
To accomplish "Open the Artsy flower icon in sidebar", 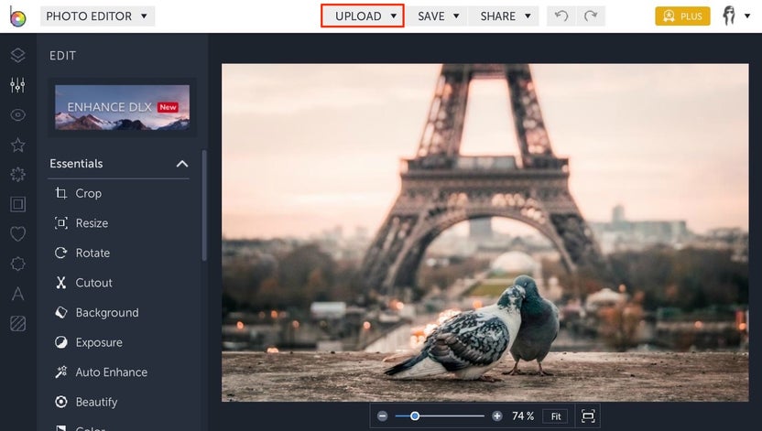I will click(18, 174).
